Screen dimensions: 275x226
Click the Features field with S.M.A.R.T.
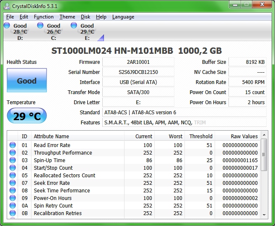(184, 123)
